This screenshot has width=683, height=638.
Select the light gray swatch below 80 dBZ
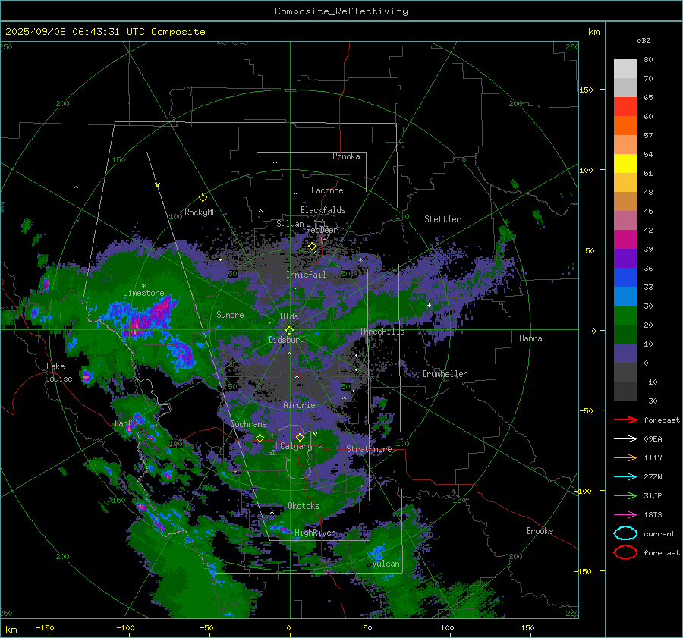pos(625,69)
